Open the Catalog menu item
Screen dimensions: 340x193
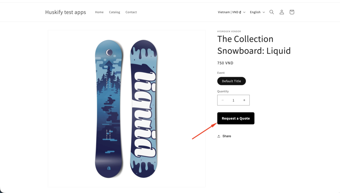coord(115,12)
